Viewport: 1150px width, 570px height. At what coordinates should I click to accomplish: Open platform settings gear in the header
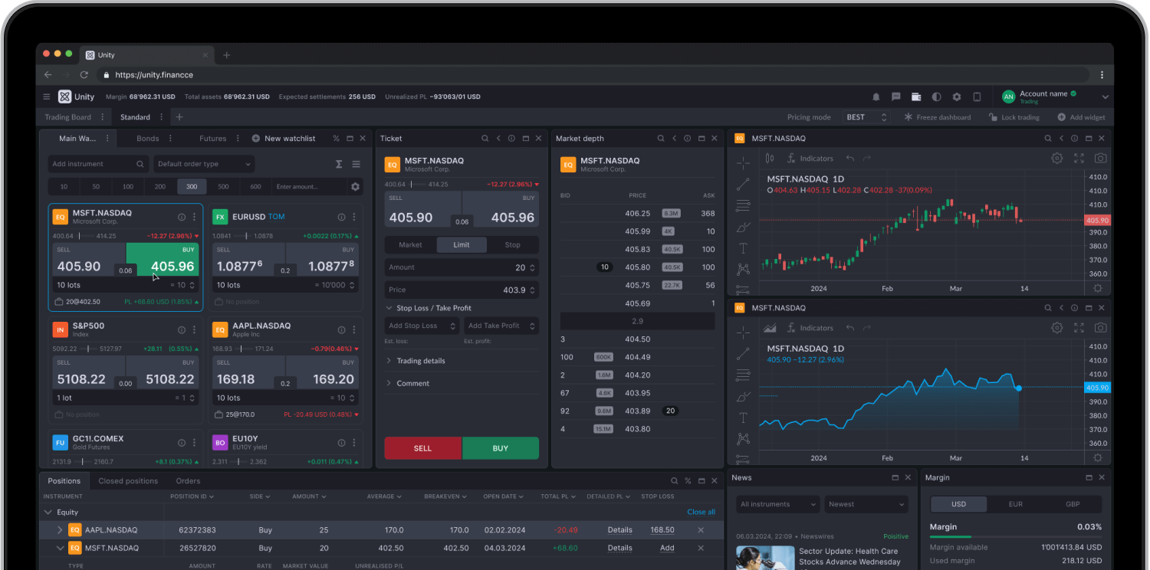tap(957, 97)
